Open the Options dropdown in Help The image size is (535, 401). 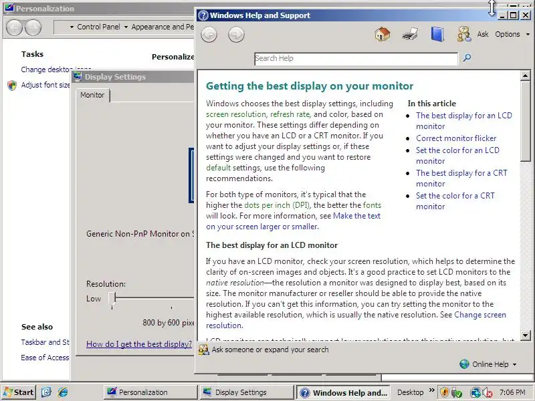(x=512, y=34)
